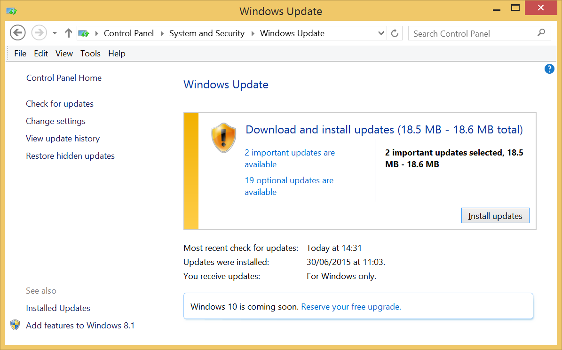
Task: Select Windows Update breadcrumb item
Action: 292,33
